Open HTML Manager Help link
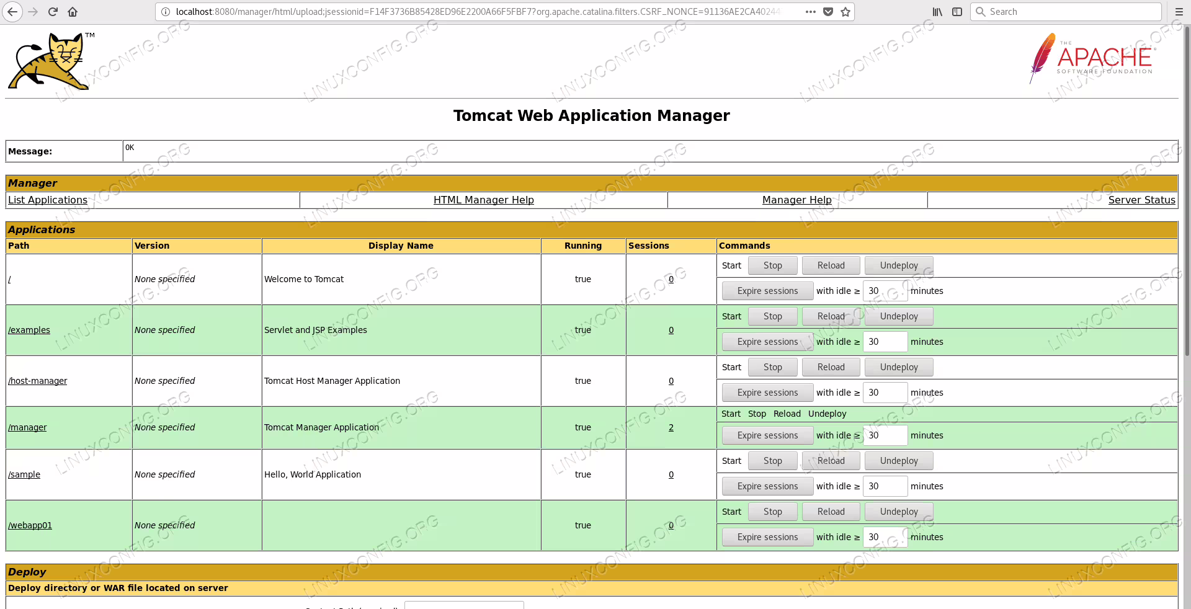This screenshot has width=1191, height=609. 484,200
